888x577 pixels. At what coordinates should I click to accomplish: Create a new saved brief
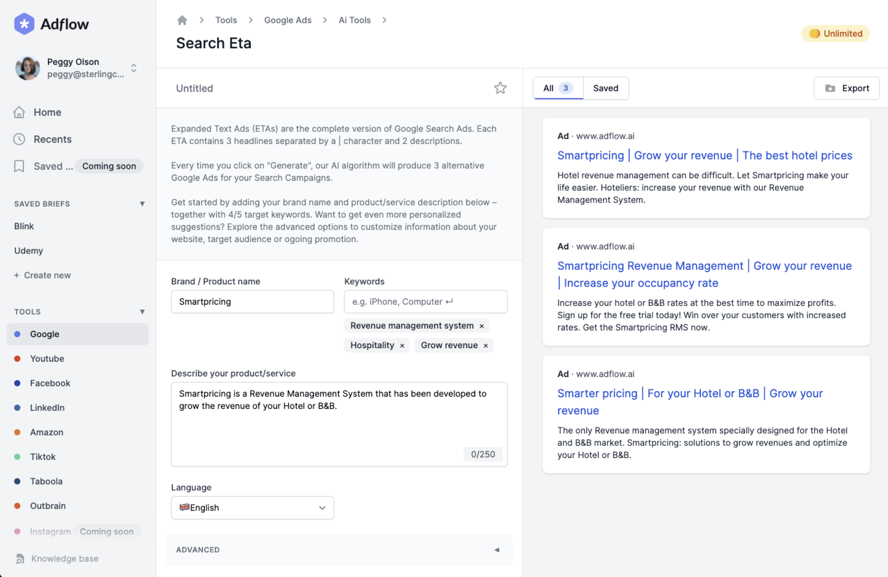(x=42, y=275)
